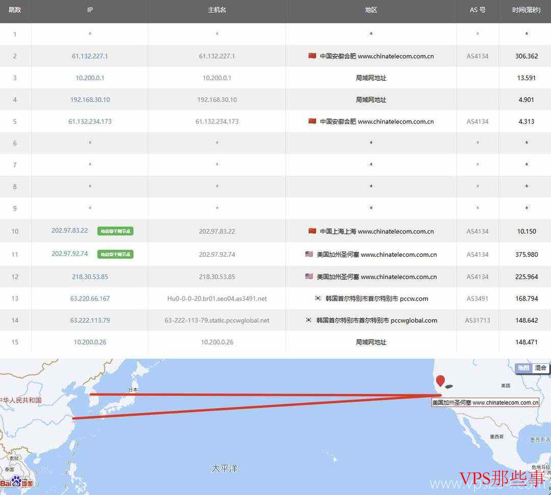Click the 时间(毫秒) column header
Screen dimensions: 551x495
pos(526,10)
